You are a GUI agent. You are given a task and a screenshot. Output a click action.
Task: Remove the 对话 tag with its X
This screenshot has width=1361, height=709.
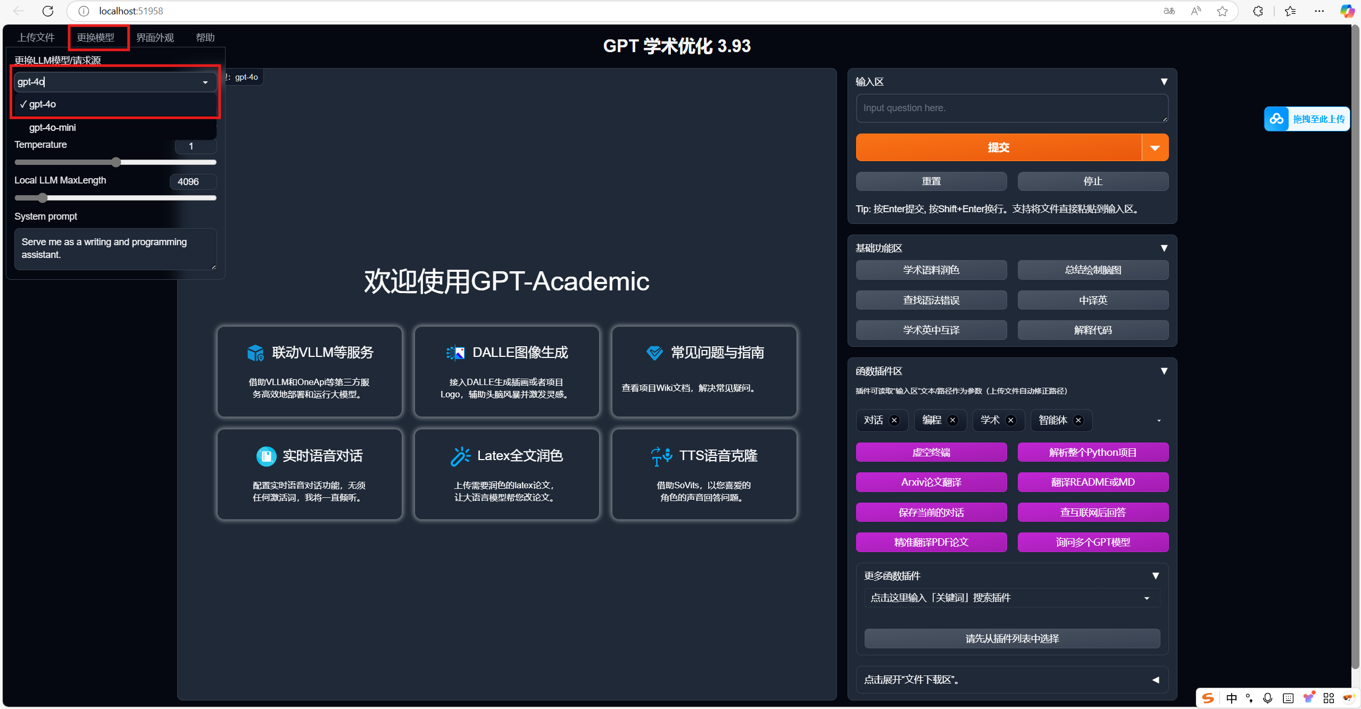[894, 420]
